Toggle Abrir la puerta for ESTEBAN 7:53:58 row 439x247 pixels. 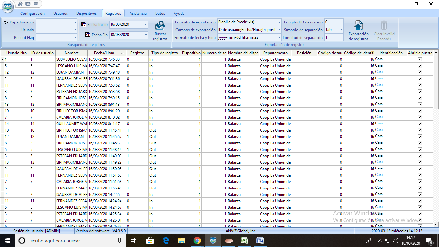pos(420,92)
